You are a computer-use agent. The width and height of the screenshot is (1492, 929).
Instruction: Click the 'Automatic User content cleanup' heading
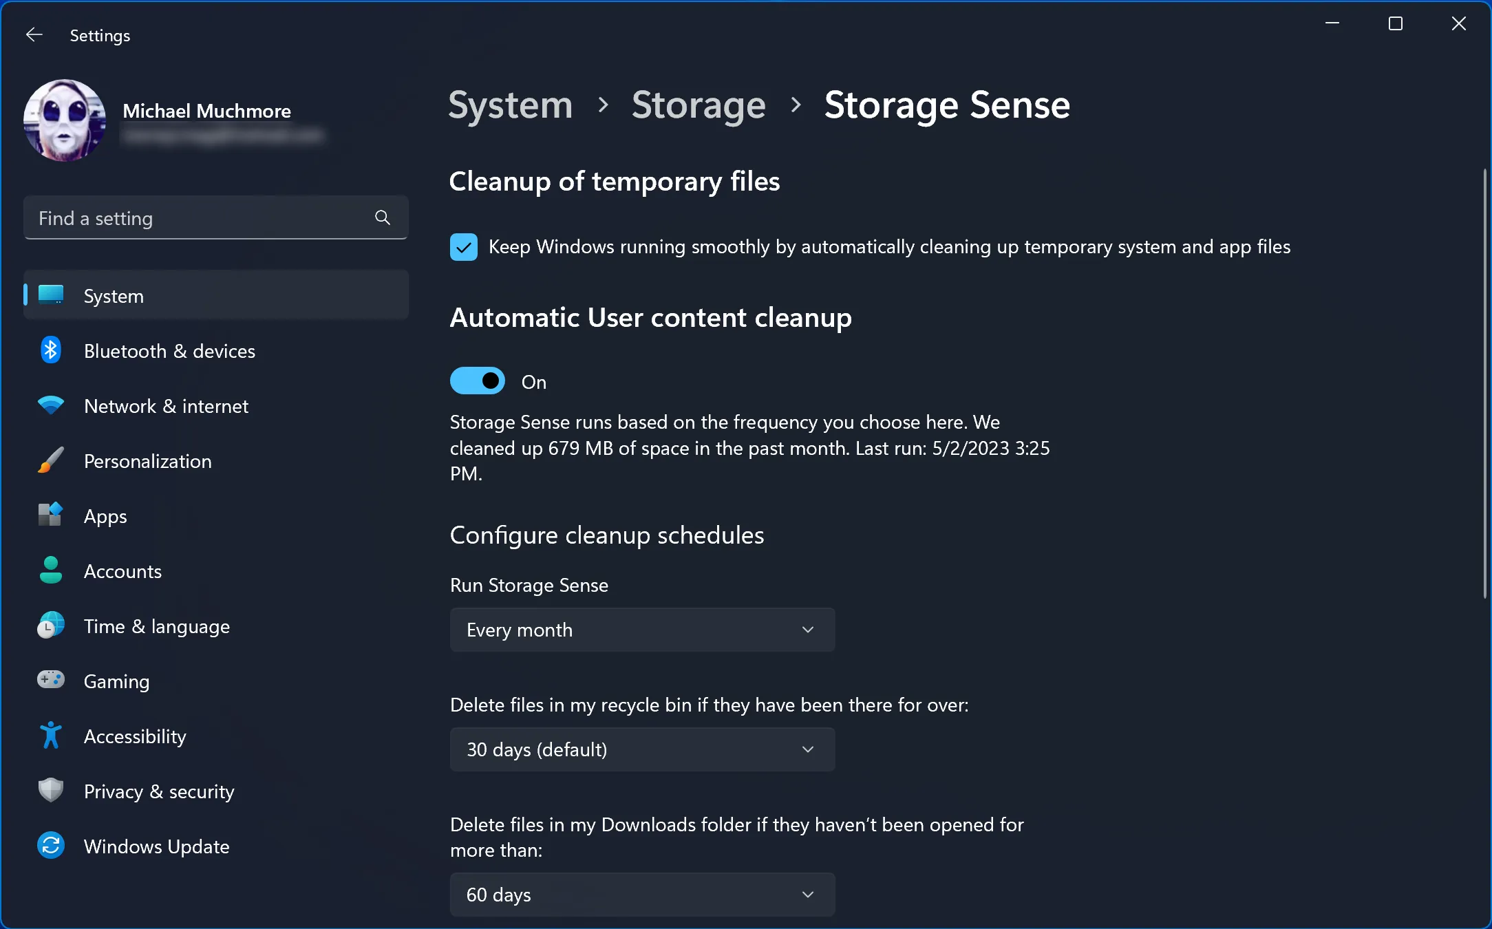tap(651, 318)
